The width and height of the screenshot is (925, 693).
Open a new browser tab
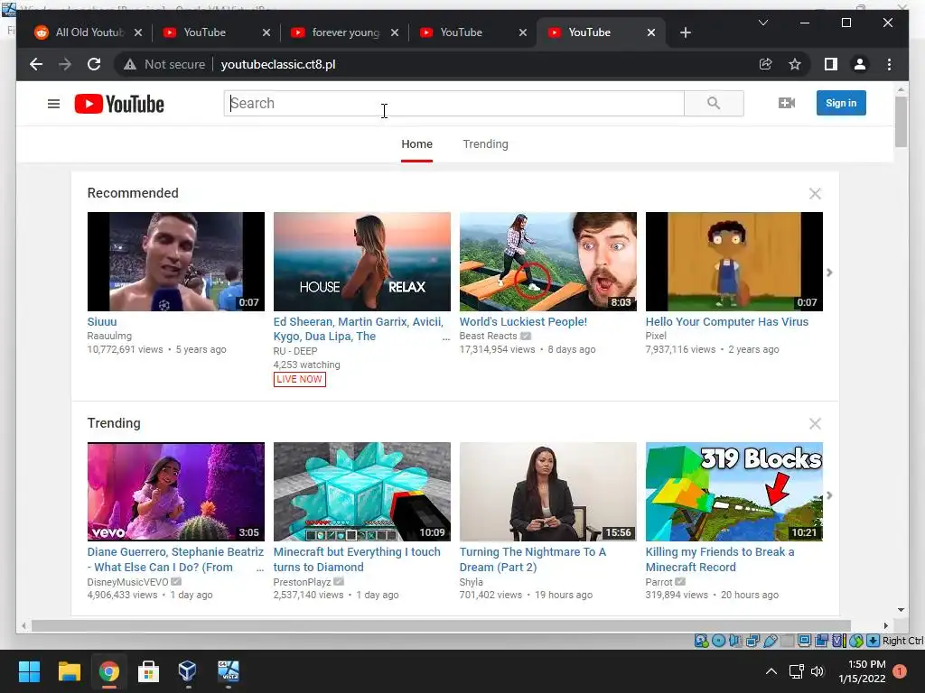tap(685, 32)
